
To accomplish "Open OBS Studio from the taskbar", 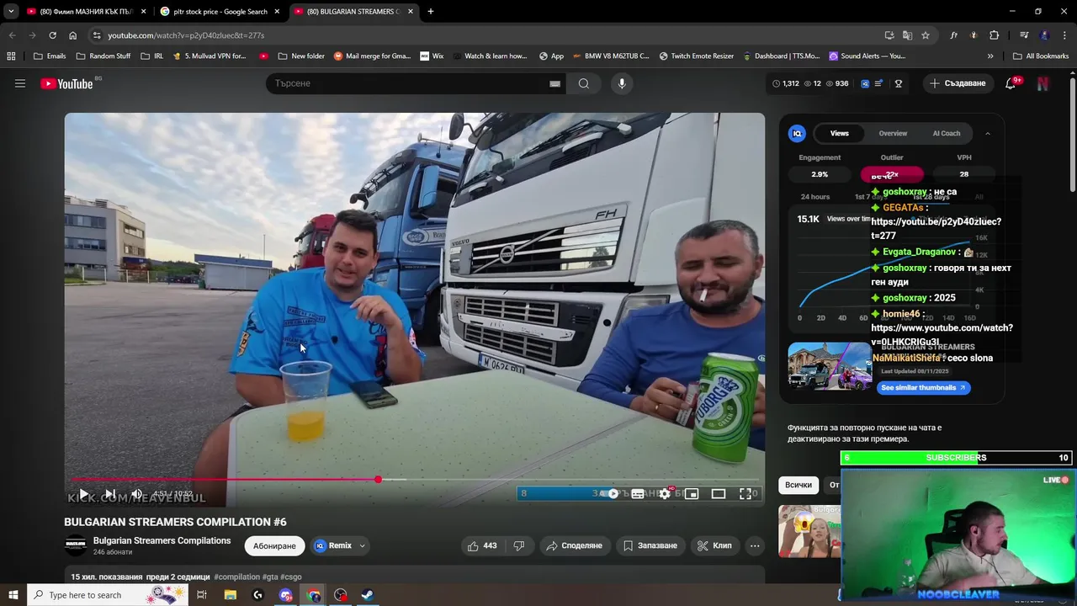I will pos(341,595).
